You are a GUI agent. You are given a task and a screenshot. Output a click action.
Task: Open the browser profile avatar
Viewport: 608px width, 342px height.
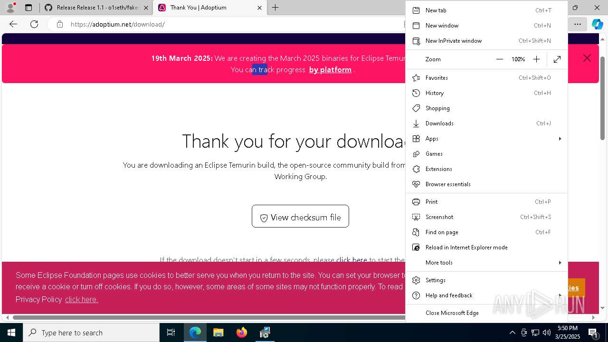coord(10,8)
